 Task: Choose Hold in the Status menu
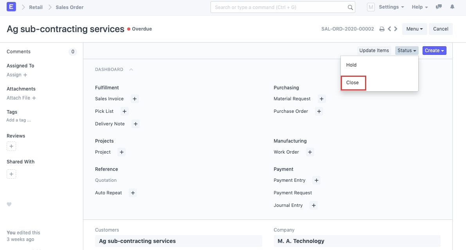[x=351, y=65]
